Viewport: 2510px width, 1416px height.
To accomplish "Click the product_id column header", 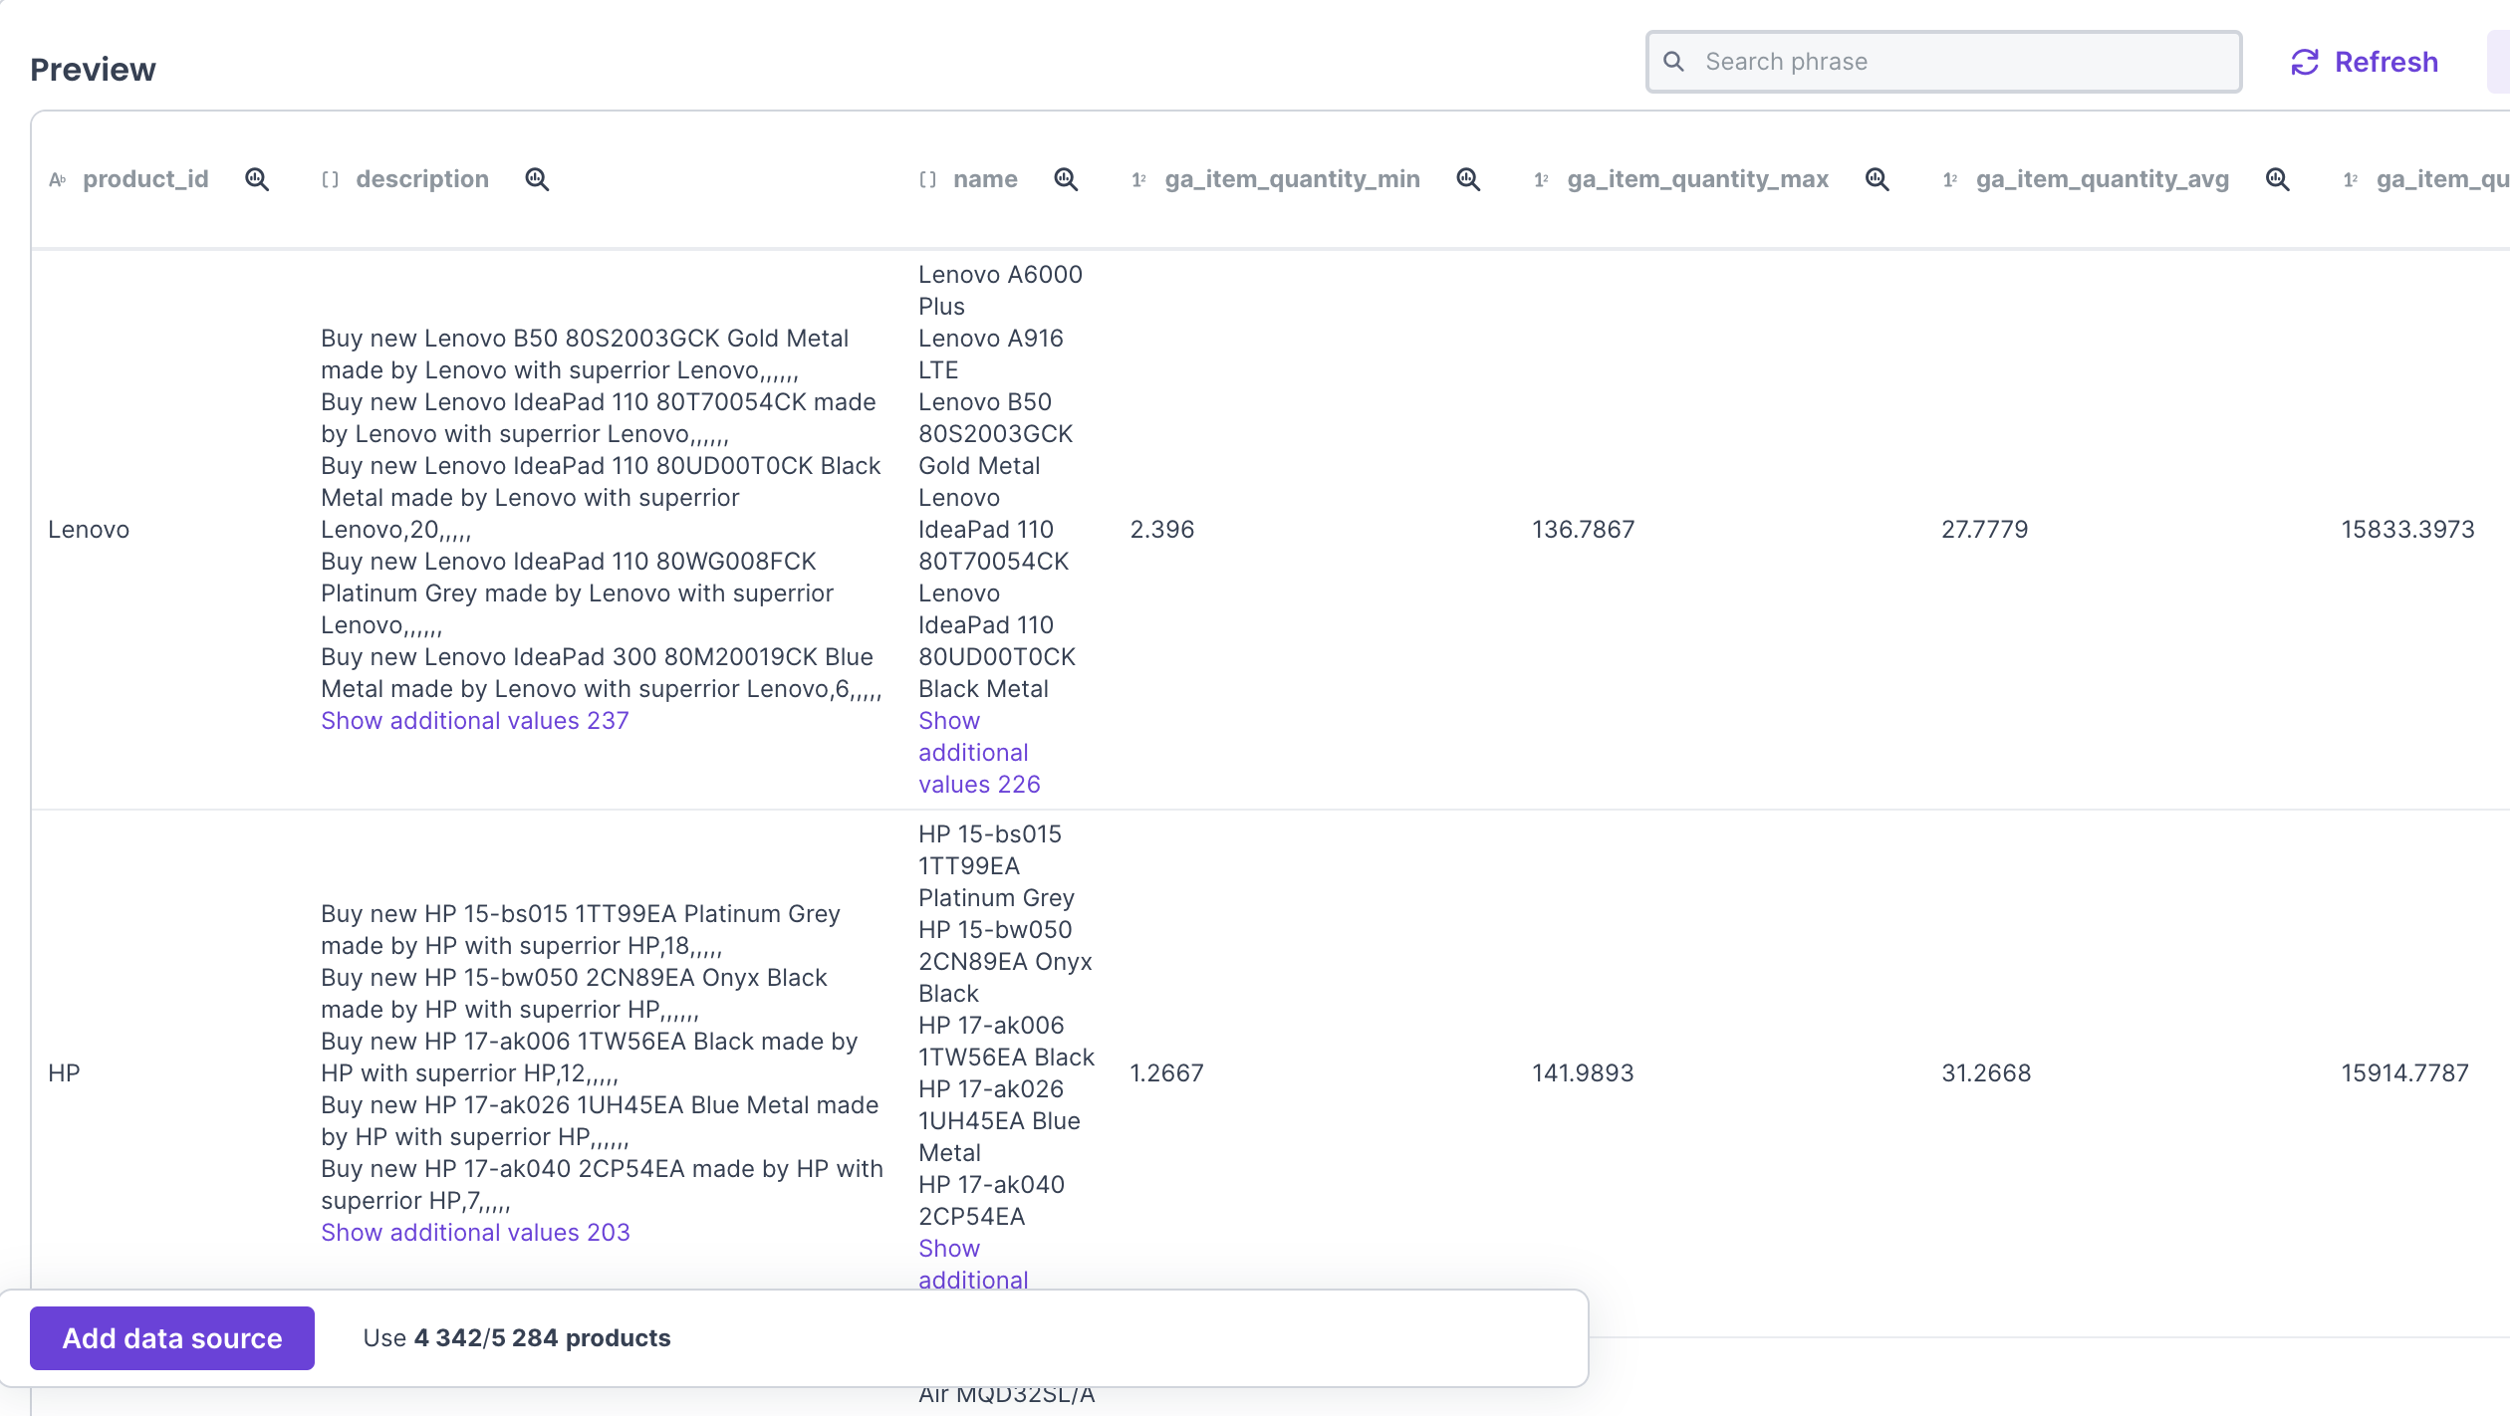I will 145,179.
